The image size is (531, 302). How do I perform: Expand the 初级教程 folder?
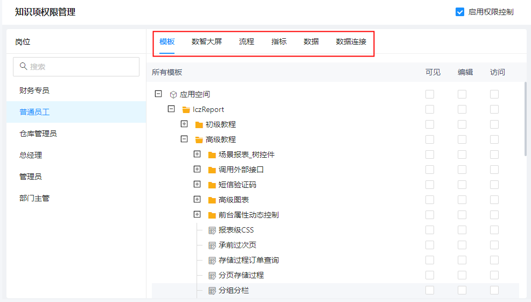click(x=184, y=124)
